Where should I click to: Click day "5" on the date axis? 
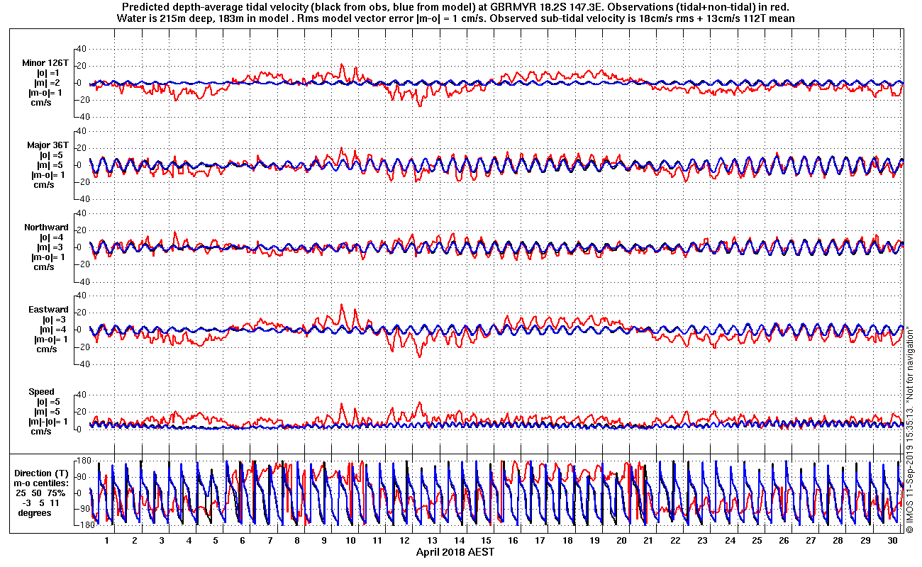tap(216, 540)
